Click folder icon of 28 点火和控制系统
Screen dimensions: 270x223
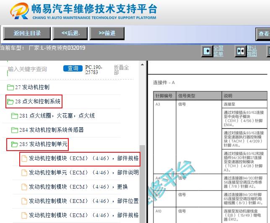point(10,102)
